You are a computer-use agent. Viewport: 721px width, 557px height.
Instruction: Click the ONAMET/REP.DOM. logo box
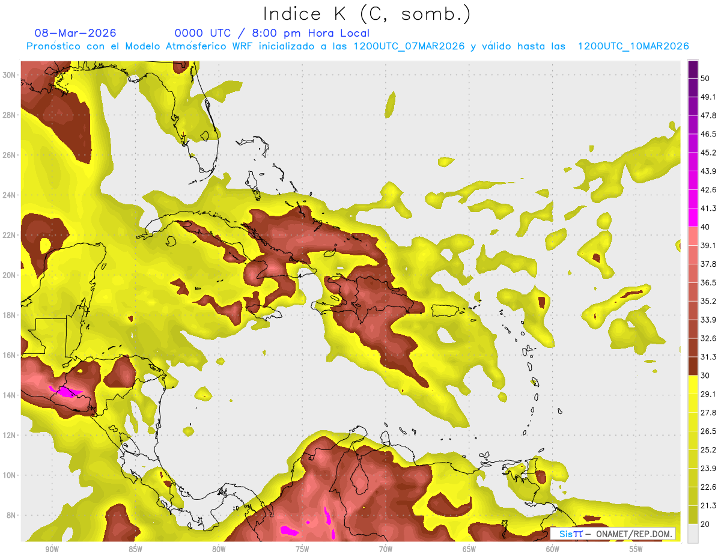coord(613,534)
